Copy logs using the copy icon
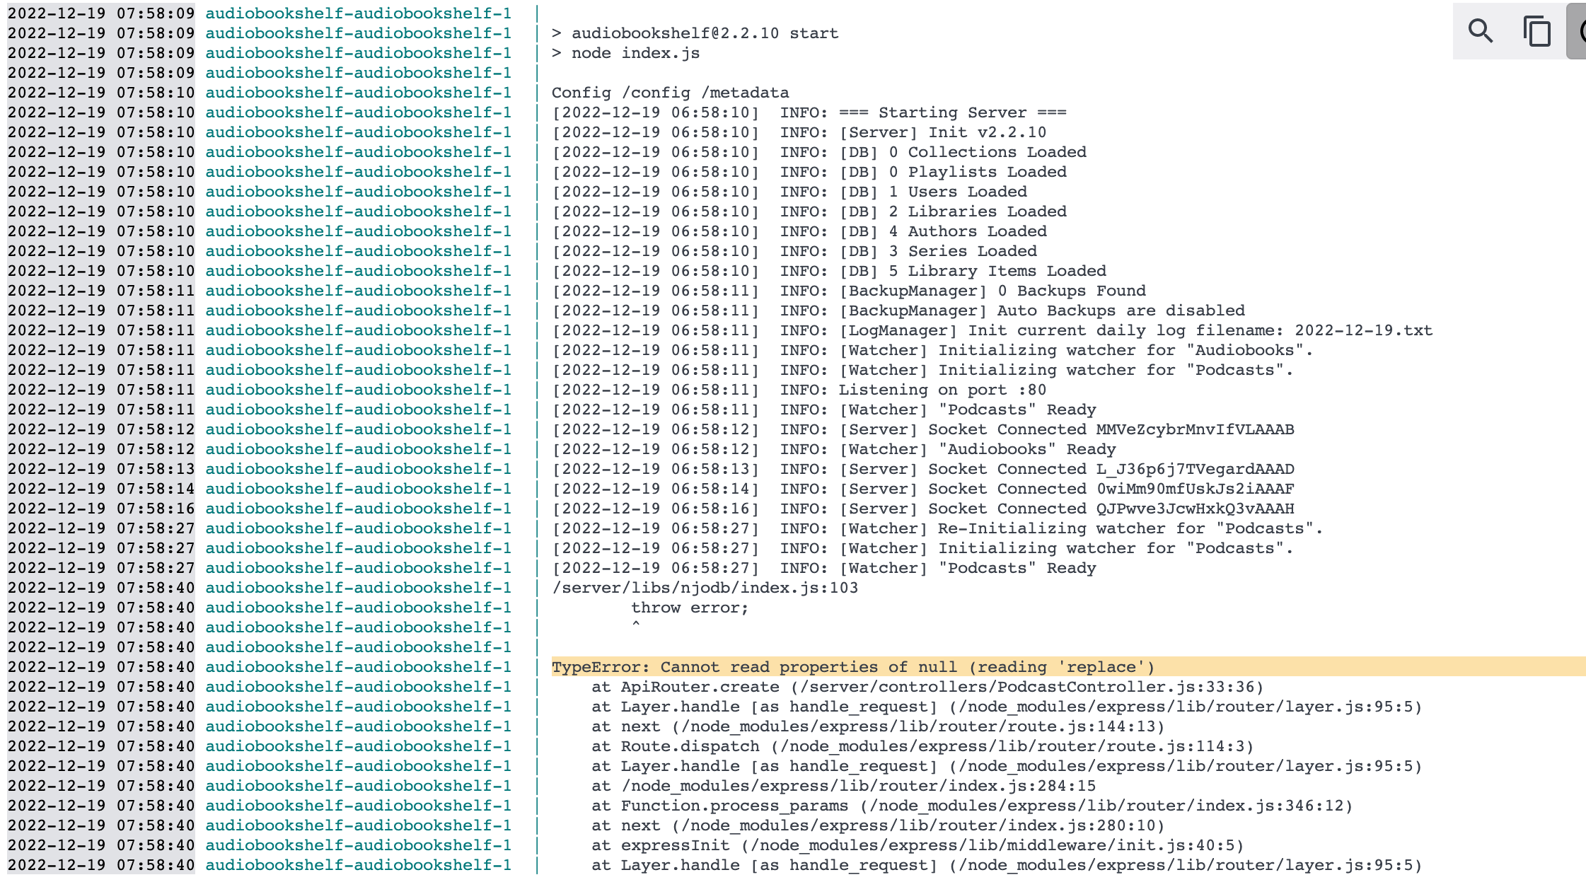Image resolution: width=1586 pixels, height=887 pixels. (x=1536, y=31)
